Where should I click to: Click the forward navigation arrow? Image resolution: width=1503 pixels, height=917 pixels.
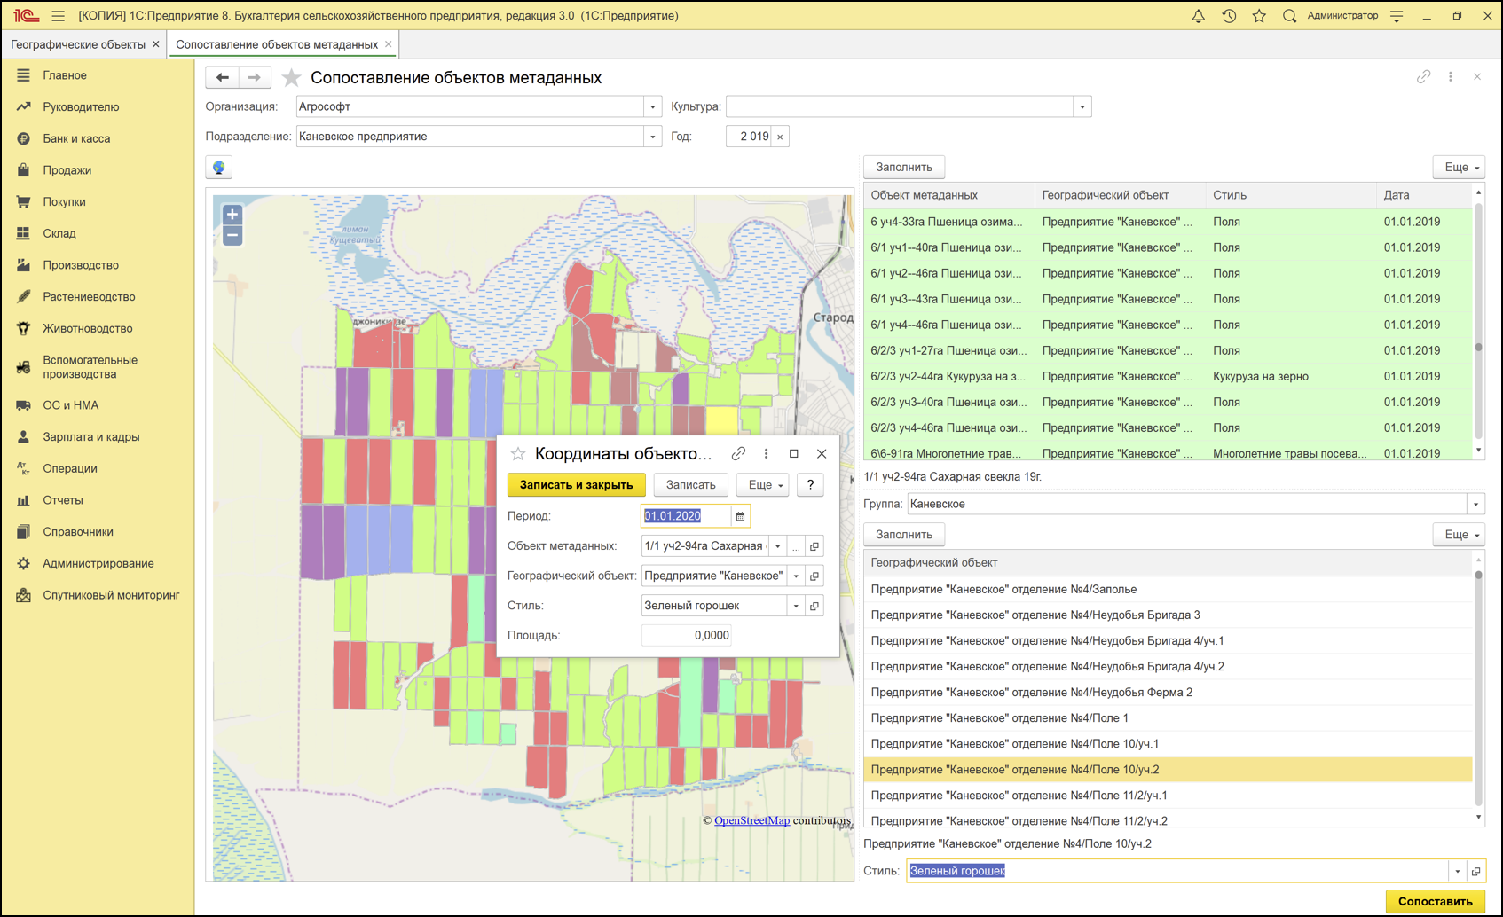point(255,78)
